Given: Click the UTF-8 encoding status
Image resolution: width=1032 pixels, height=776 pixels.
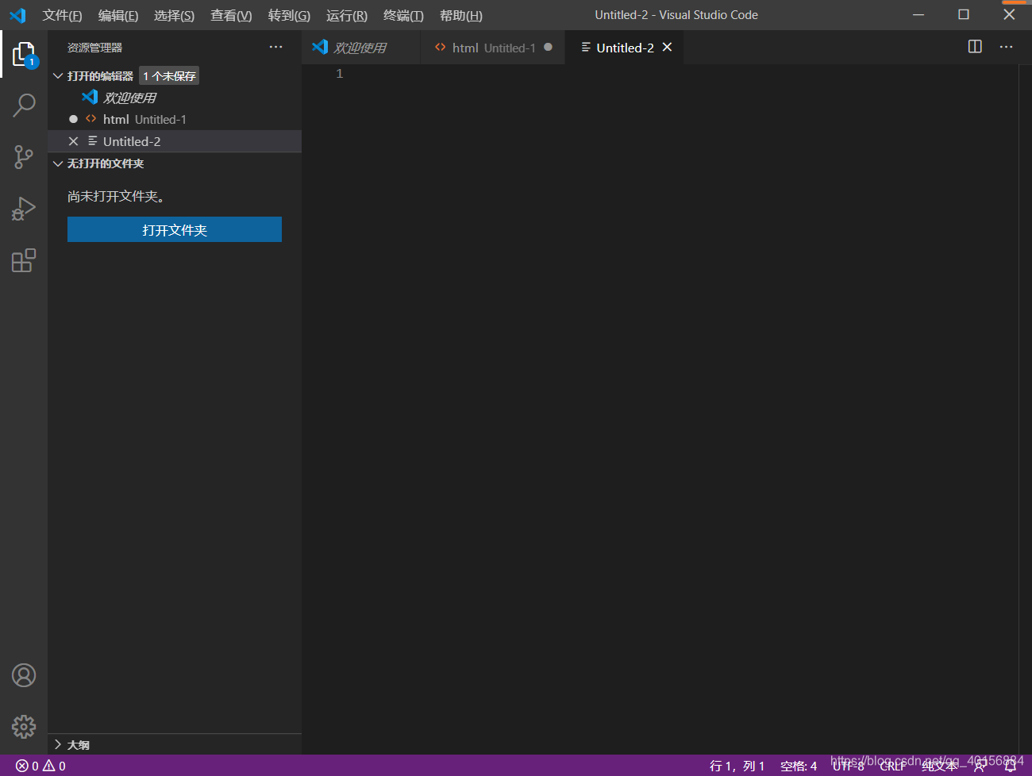Looking at the screenshot, I should pyautogui.click(x=849, y=766).
